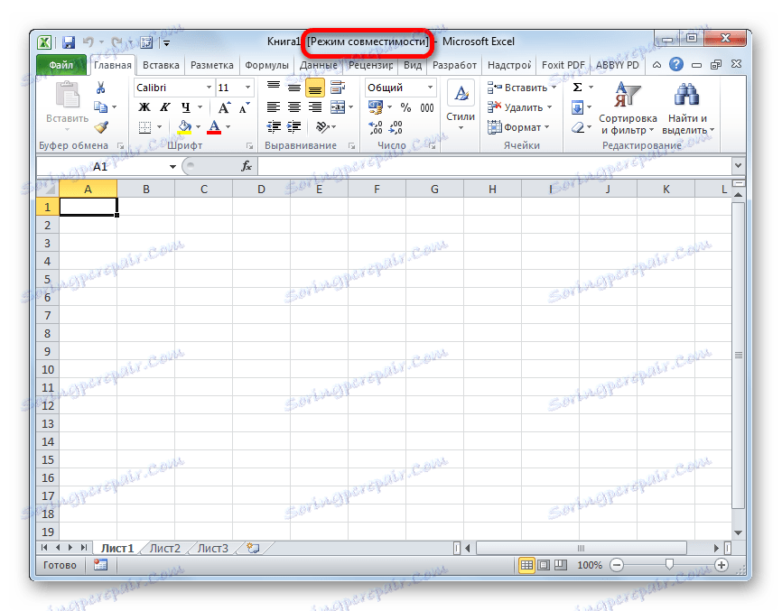Click the percent style icon
782x611 pixels.
tap(406, 107)
